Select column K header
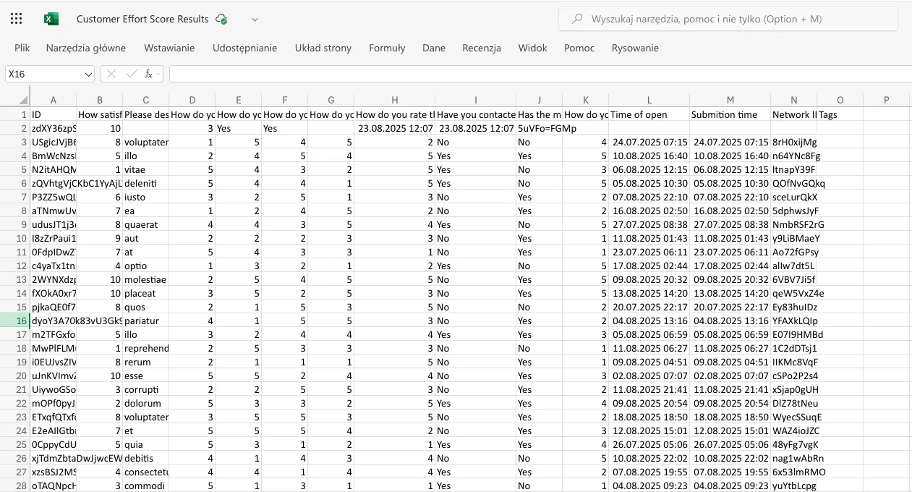Viewport: 912px width, 492px height. (x=586, y=99)
